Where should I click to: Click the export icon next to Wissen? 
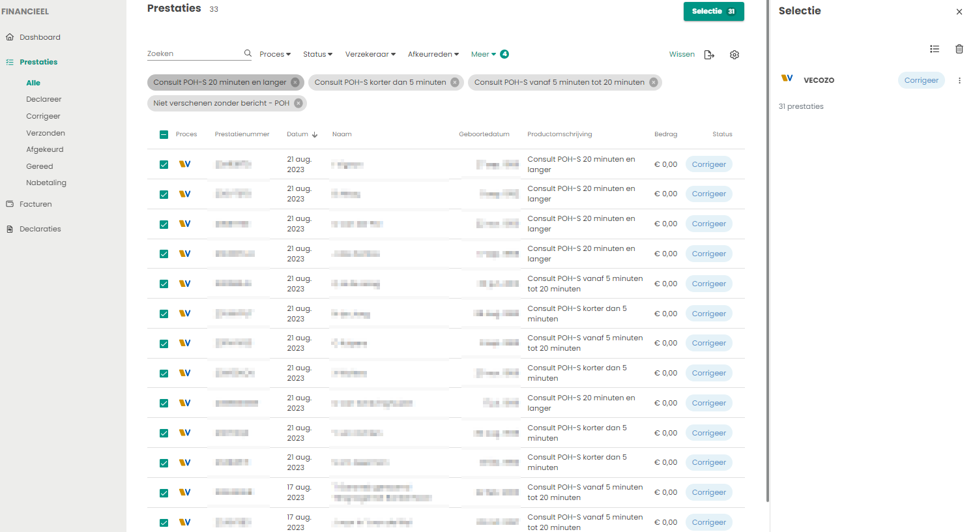coord(709,55)
